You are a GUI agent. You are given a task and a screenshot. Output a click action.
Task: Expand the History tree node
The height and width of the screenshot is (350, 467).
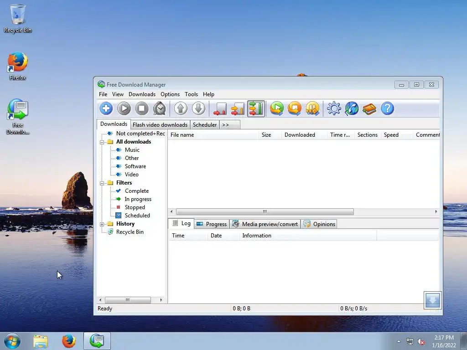pos(102,224)
